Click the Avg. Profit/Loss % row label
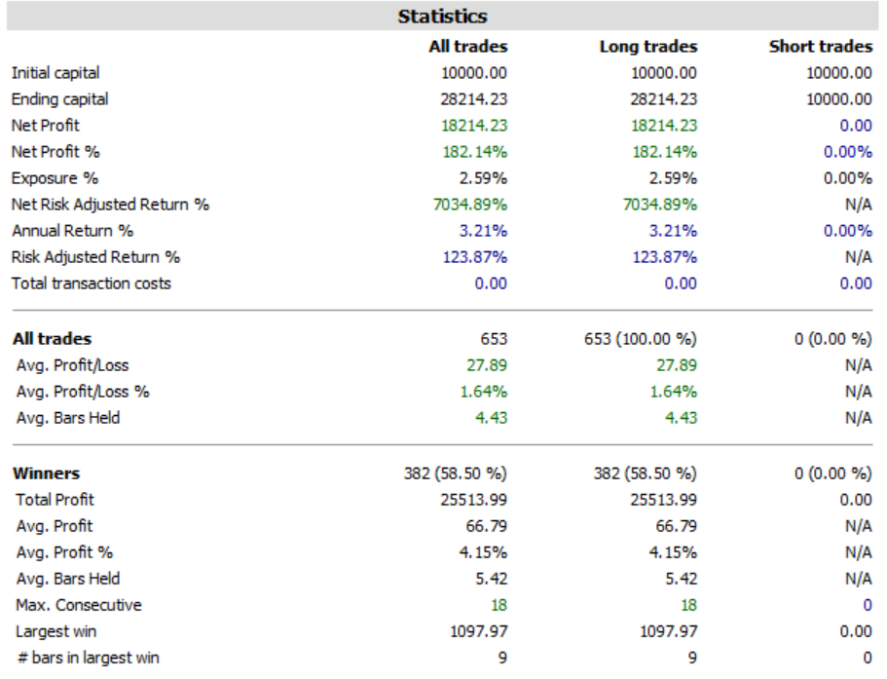 [x=83, y=392]
